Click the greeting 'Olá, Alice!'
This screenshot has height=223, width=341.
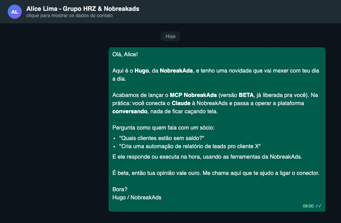tap(125, 54)
